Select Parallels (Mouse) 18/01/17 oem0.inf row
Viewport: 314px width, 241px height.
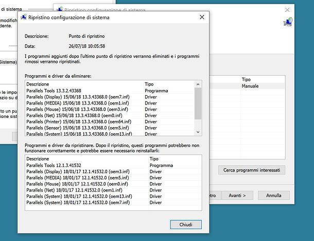click(113, 184)
